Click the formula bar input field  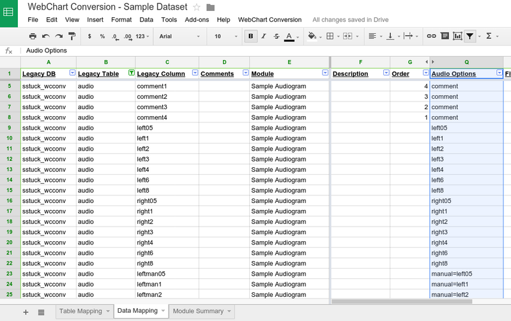point(256,50)
